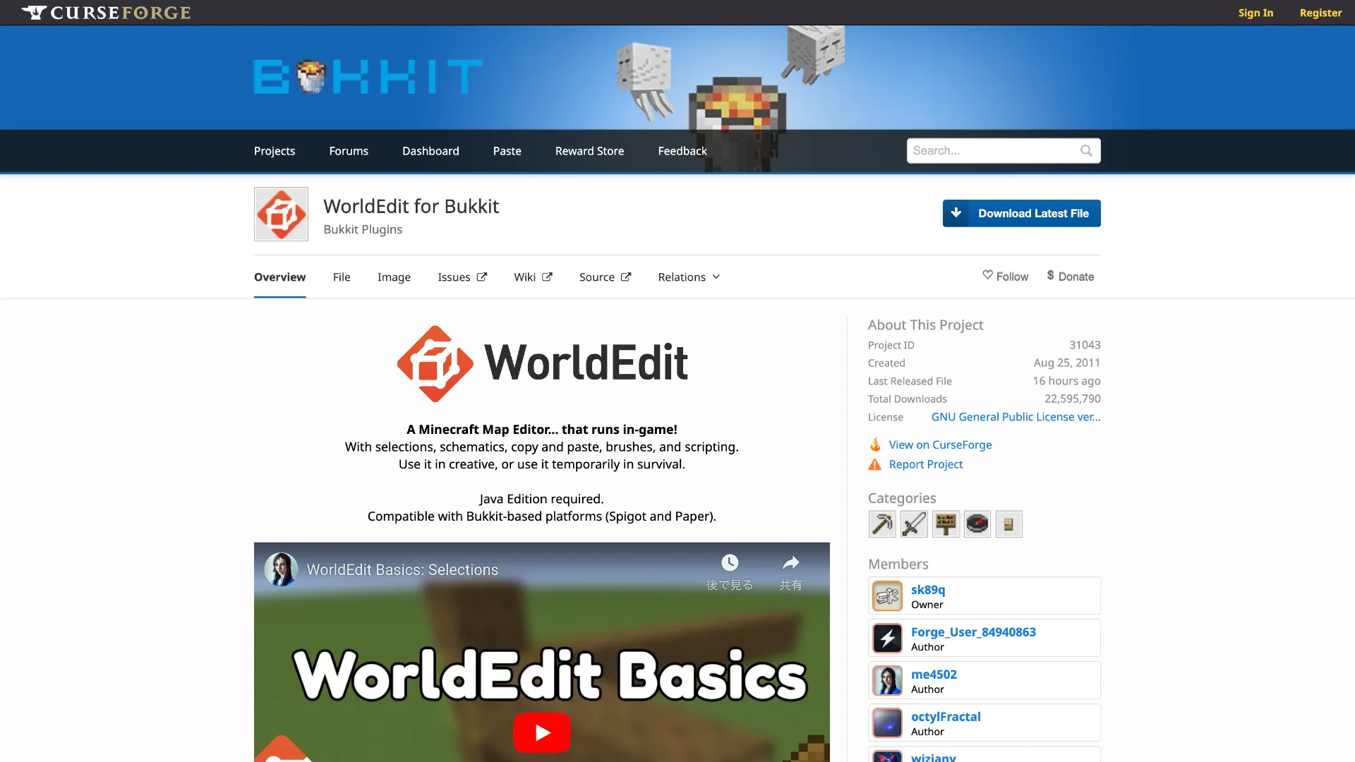Click the Register link
This screenshot has height=762, width=1355.
[1320, 13]
